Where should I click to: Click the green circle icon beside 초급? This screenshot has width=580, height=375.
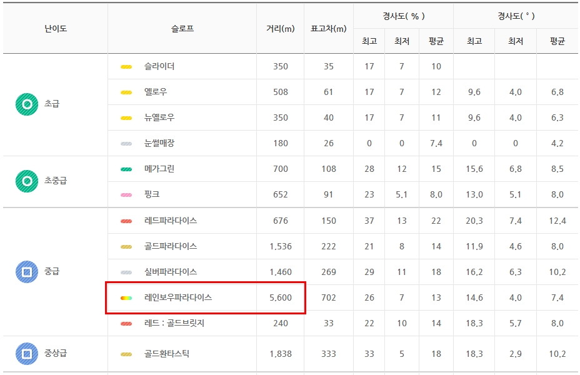tap(27, 104)
